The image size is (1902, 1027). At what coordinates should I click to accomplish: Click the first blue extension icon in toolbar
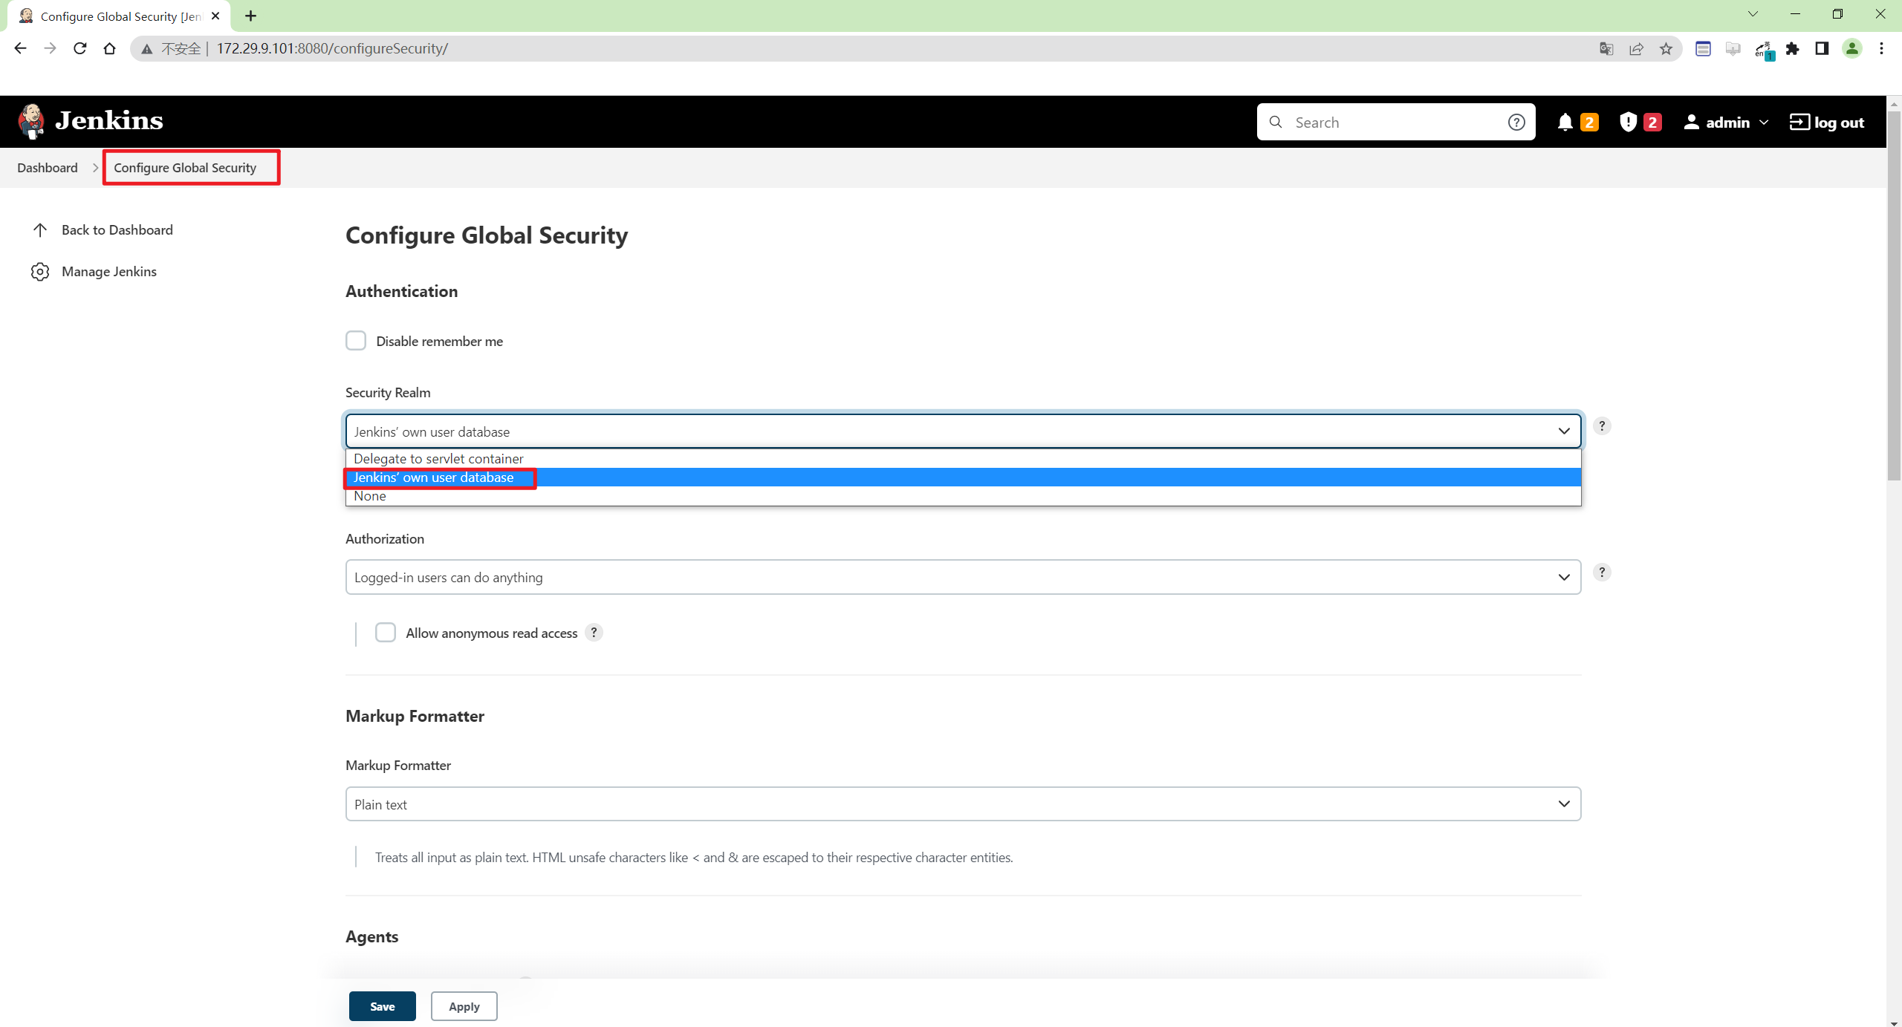coord(1703,49)
